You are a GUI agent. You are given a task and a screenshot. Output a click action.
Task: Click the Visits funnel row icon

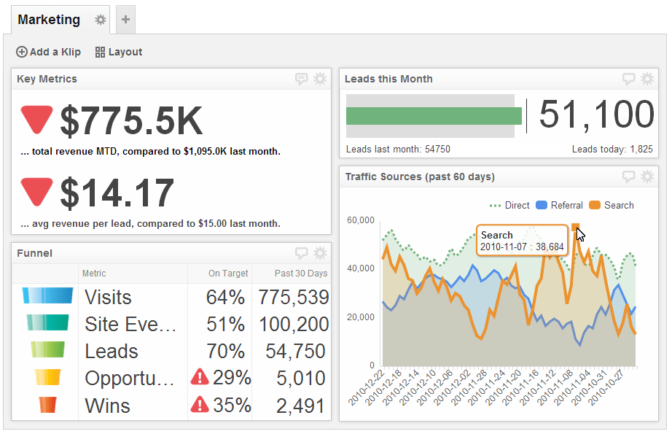[x=47, y=295]
